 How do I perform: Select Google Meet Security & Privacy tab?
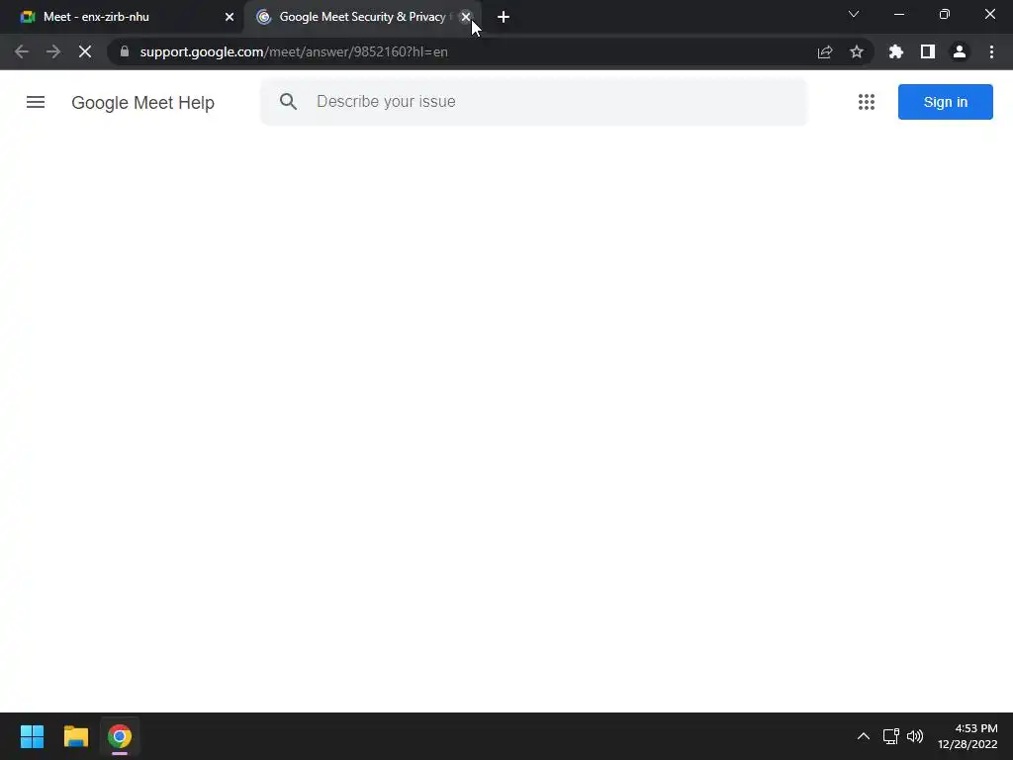[362, 17]
